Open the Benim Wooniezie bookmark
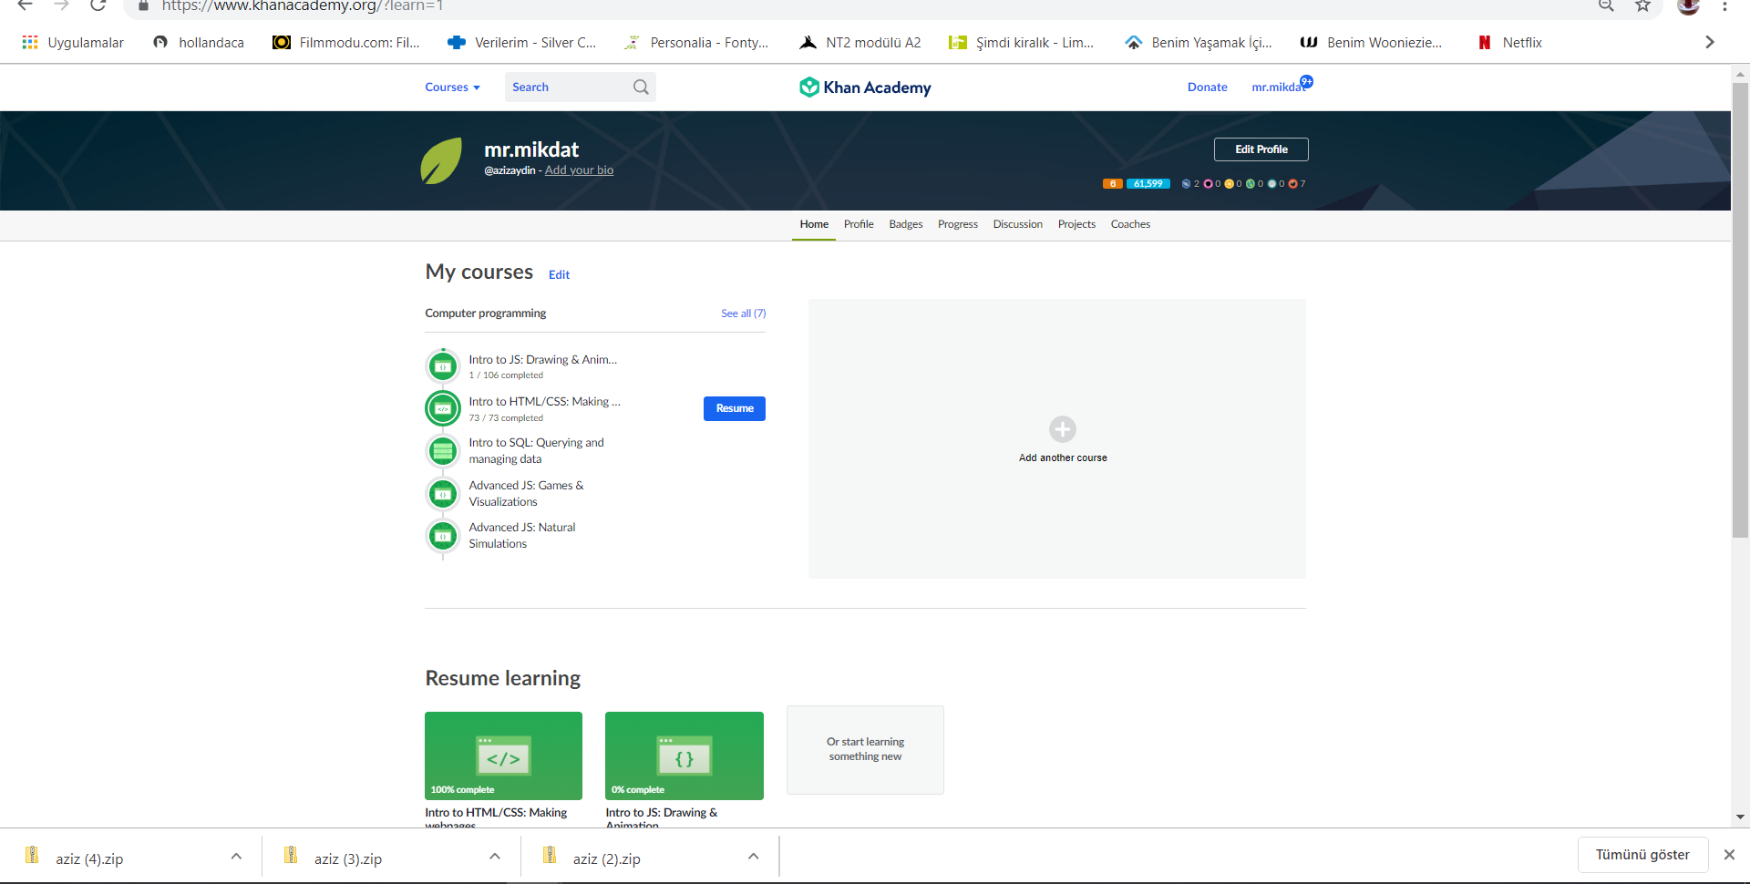Image resolution: width=1750 pixels, height=884 pixels. (x=1371, y=43)
